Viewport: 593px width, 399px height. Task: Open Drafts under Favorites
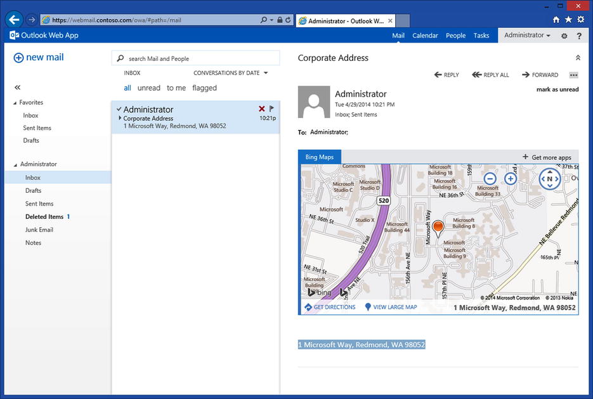31,141
